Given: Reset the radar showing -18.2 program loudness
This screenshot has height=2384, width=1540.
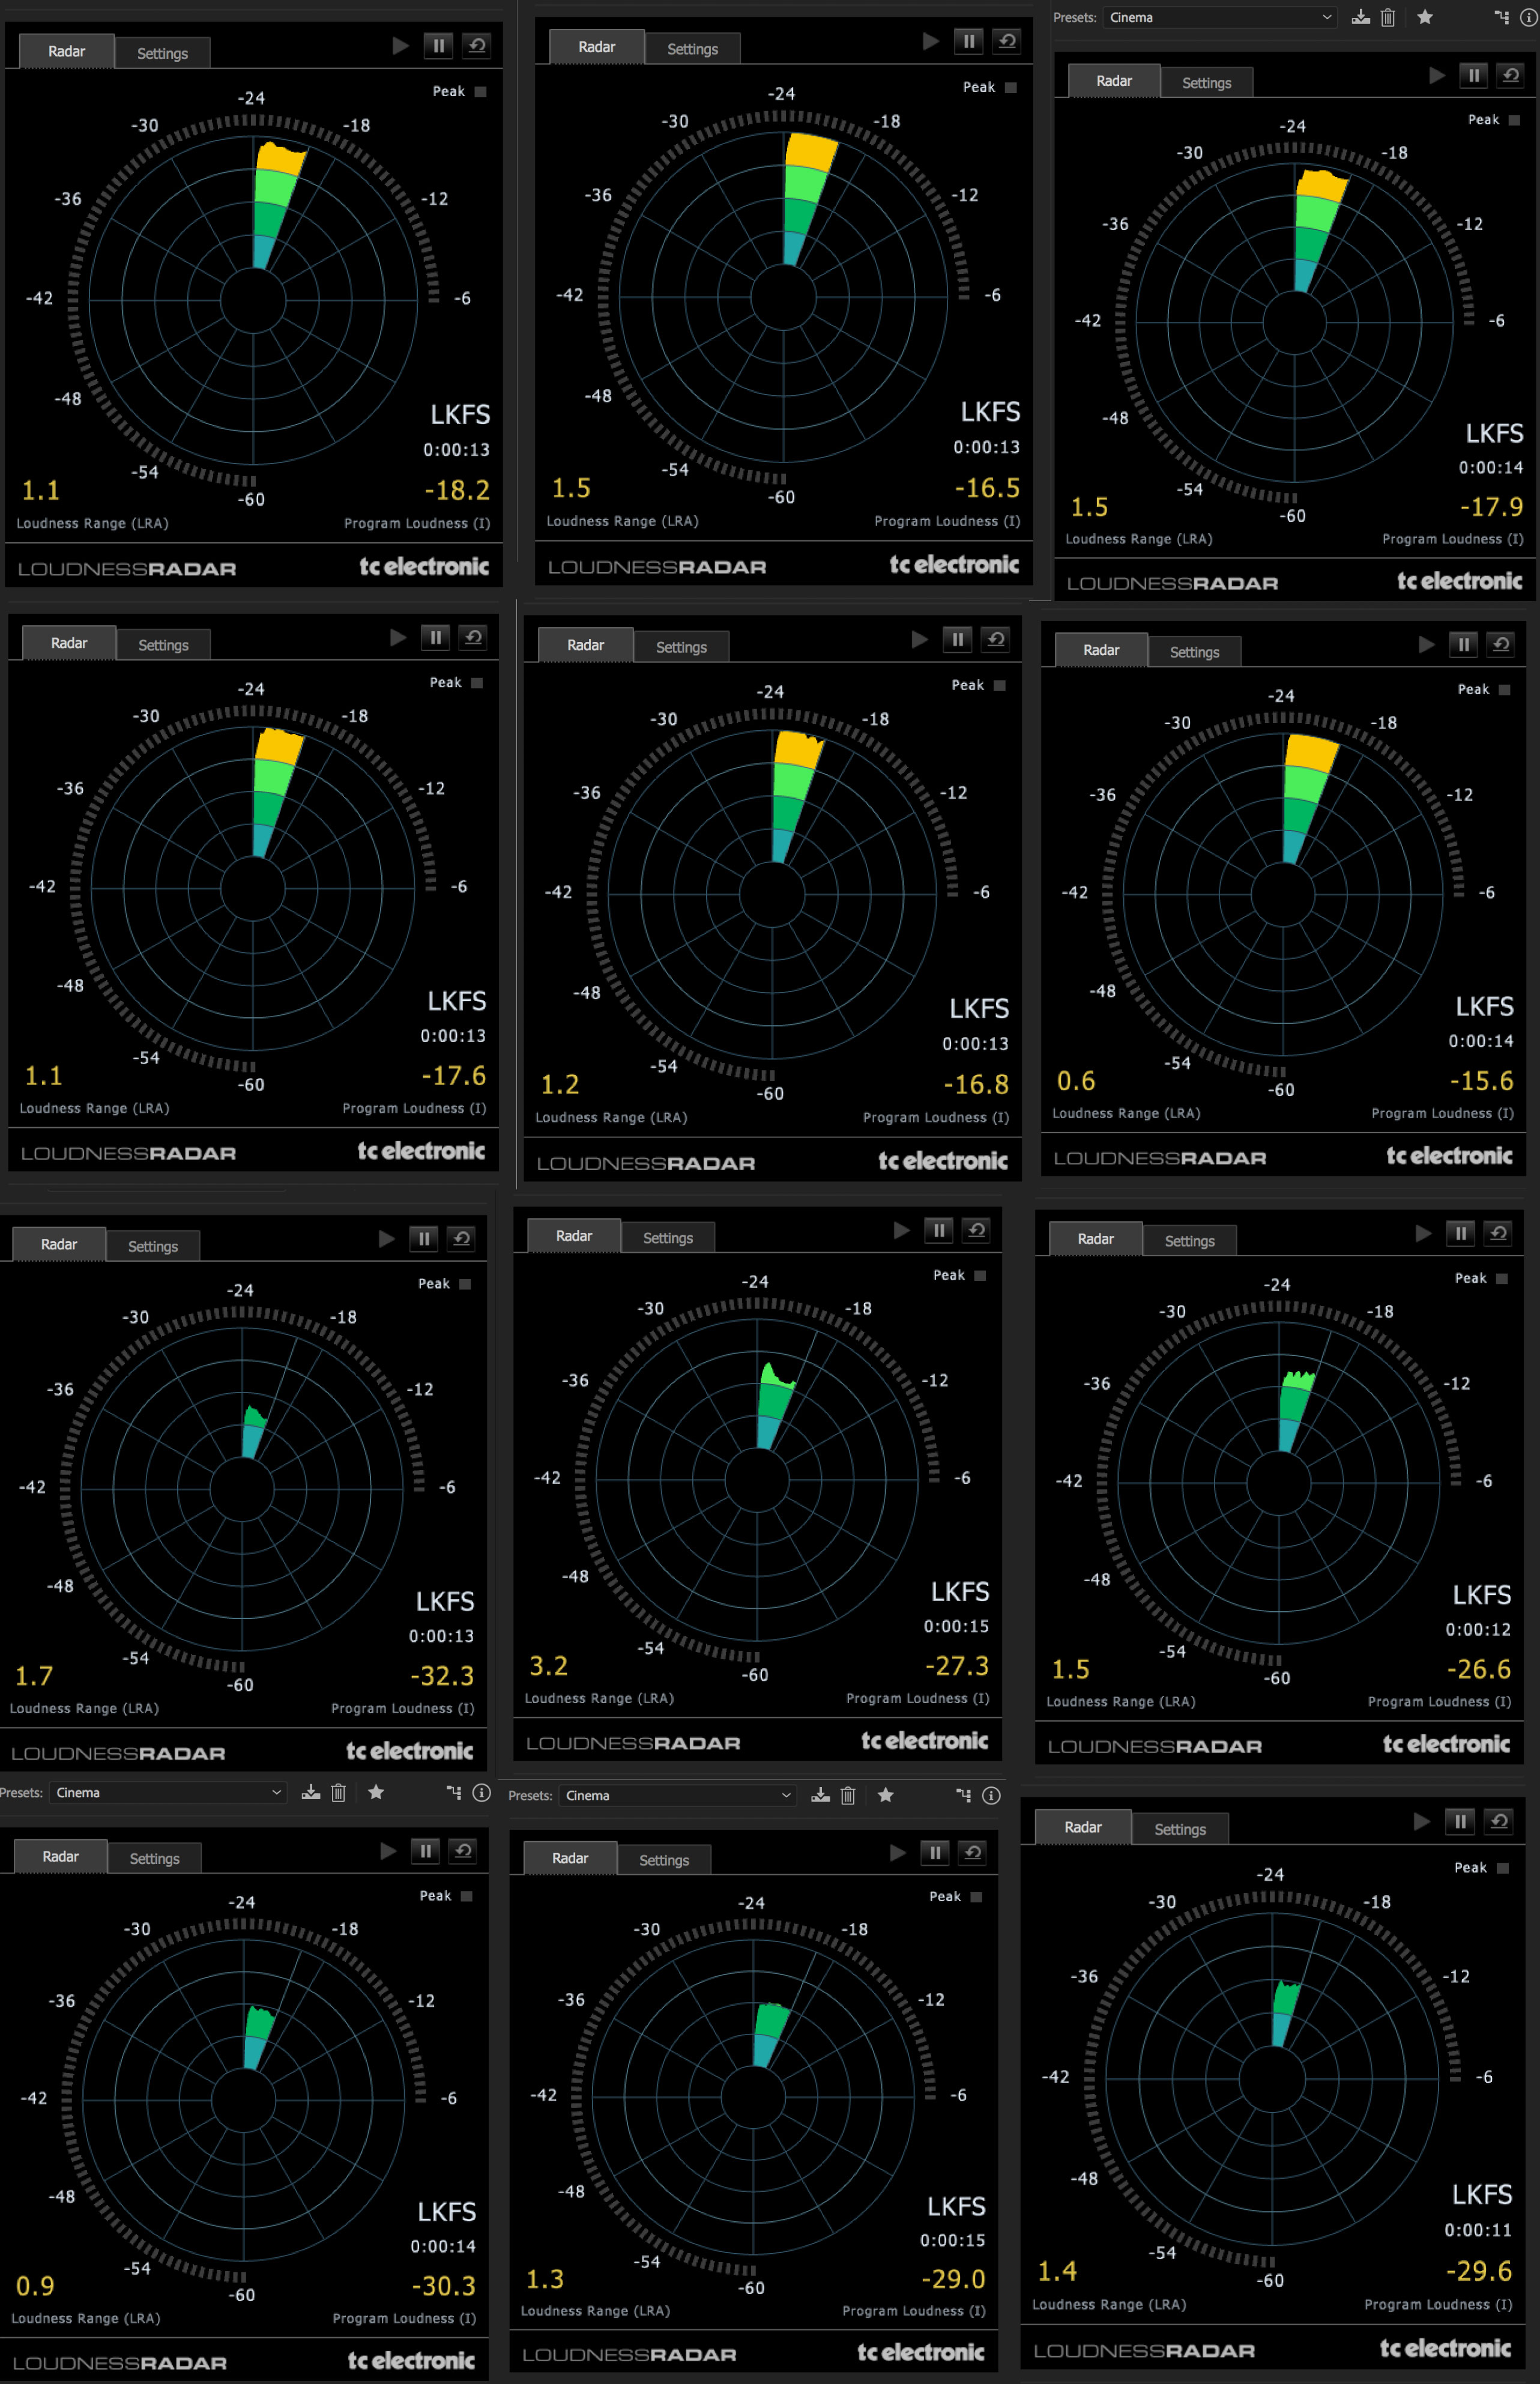Looking at the screenshot, I should pyautogui.click(x=477, y=46).
